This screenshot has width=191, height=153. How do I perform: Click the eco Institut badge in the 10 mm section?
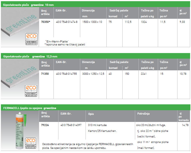pyautogui.click(x=31, y=39)
